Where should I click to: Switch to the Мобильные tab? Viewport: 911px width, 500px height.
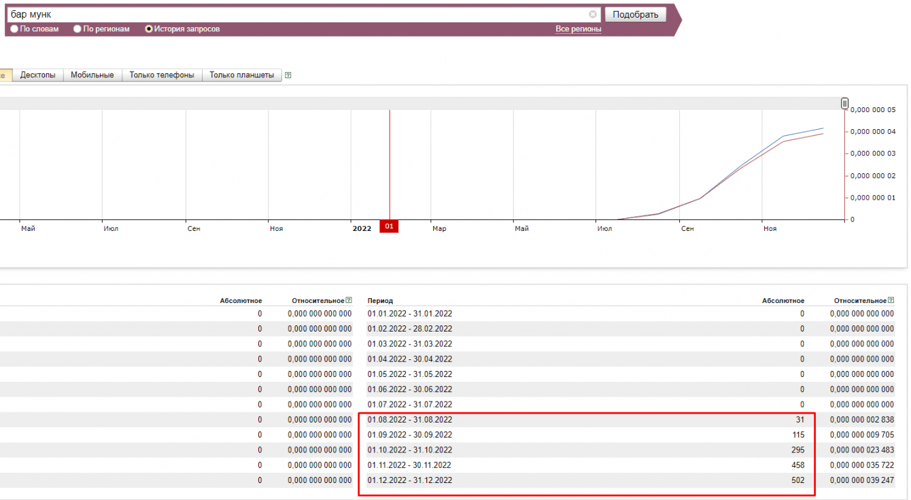coord(92,75)
